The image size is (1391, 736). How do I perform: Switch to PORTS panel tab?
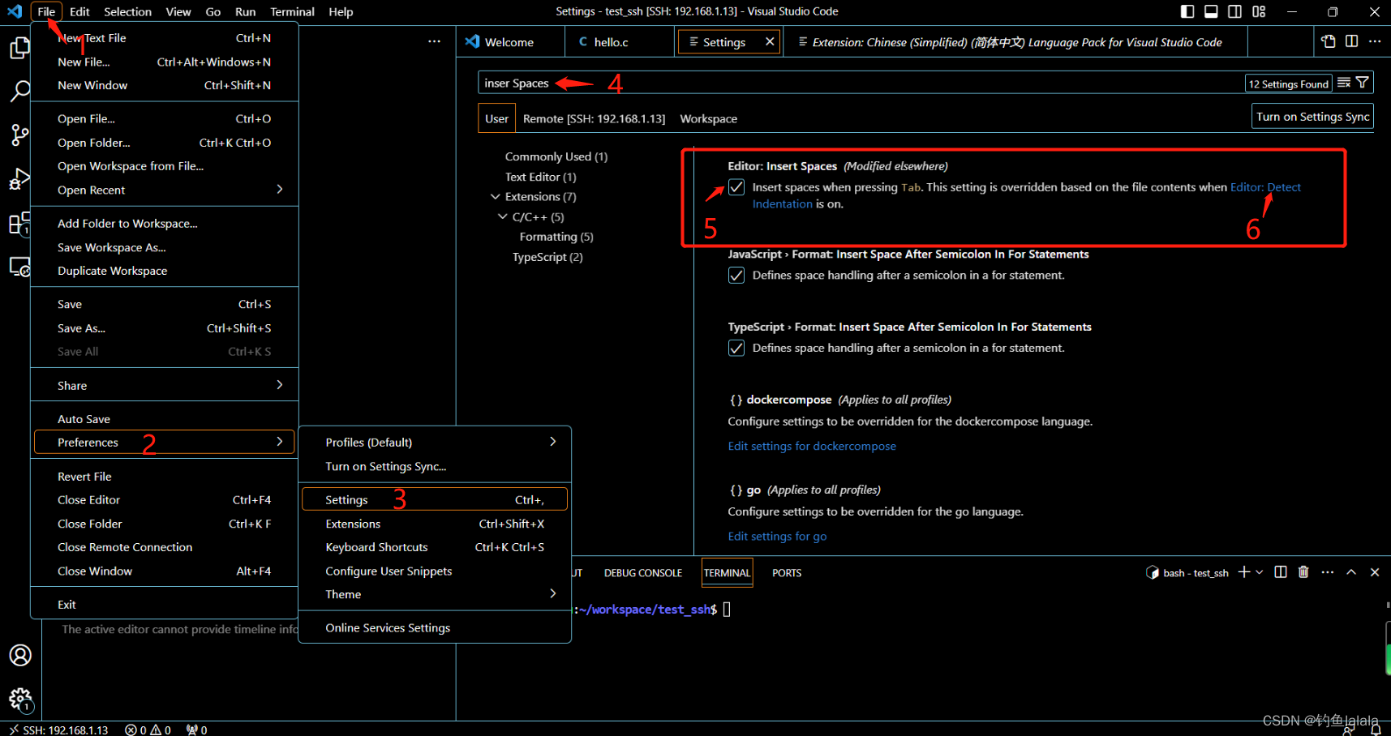787,572
